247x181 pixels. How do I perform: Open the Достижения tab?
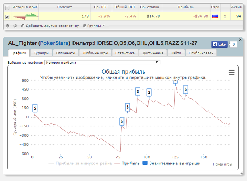(153, 53)
